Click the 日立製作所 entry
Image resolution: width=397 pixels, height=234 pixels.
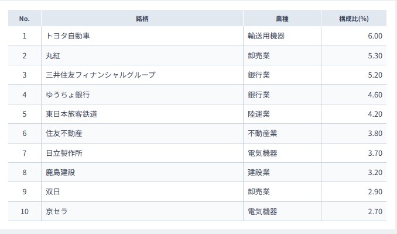(64, 153)
